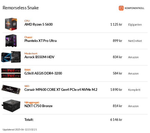Screen dimensions: 150x133
Task: Open the Corsair MP600 SSD product image
Action: [x=11, y=90]
